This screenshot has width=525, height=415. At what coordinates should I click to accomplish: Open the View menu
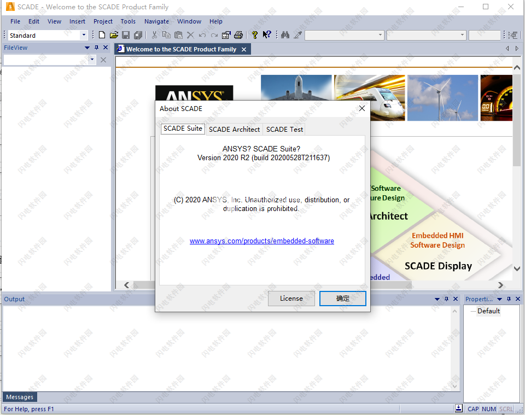(x=54, y=21)
